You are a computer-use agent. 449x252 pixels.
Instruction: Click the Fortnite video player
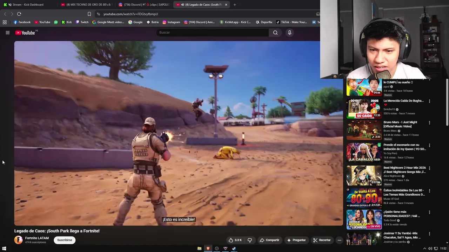coord(179,133)
